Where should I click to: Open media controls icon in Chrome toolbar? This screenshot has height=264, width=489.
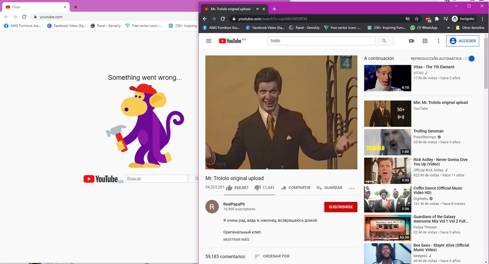pos(445,19)
